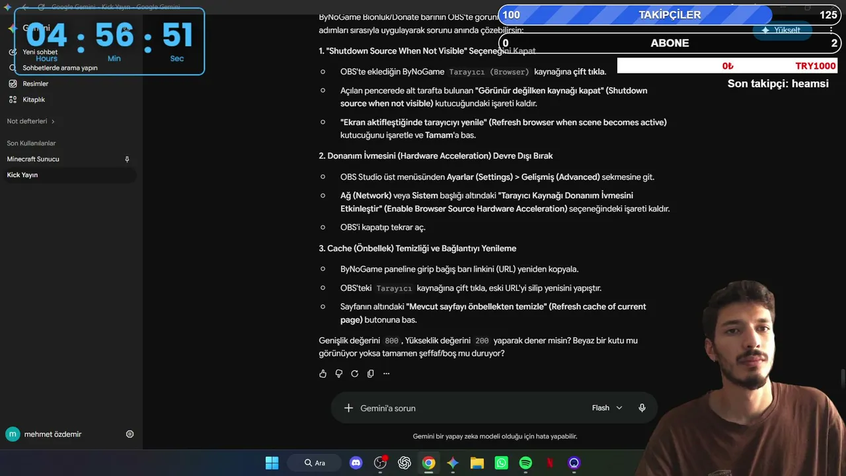Open Spotify from the taskbar
The height and width of the screenshot is (476, 846).
(x=525, y=463)
